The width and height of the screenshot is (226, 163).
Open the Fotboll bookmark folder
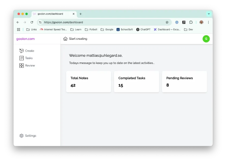click(91, 30)
